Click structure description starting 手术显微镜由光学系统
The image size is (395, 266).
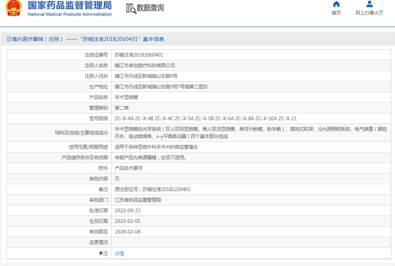(251, 133)
